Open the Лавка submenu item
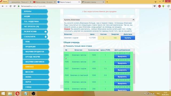Screen dimensions: 171x96 click(x=36, y=77)
